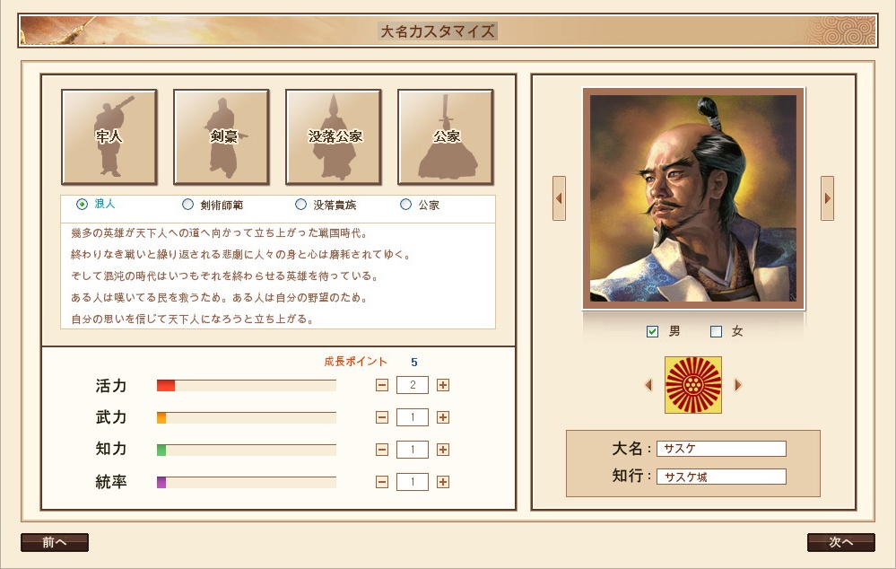
Task: Choose the 剣豪 swordsman silhouette card
Action: click(222, 136)
